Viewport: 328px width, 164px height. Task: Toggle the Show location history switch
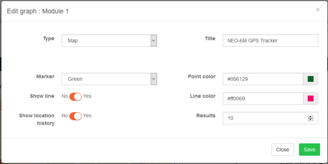coord(75,116)
